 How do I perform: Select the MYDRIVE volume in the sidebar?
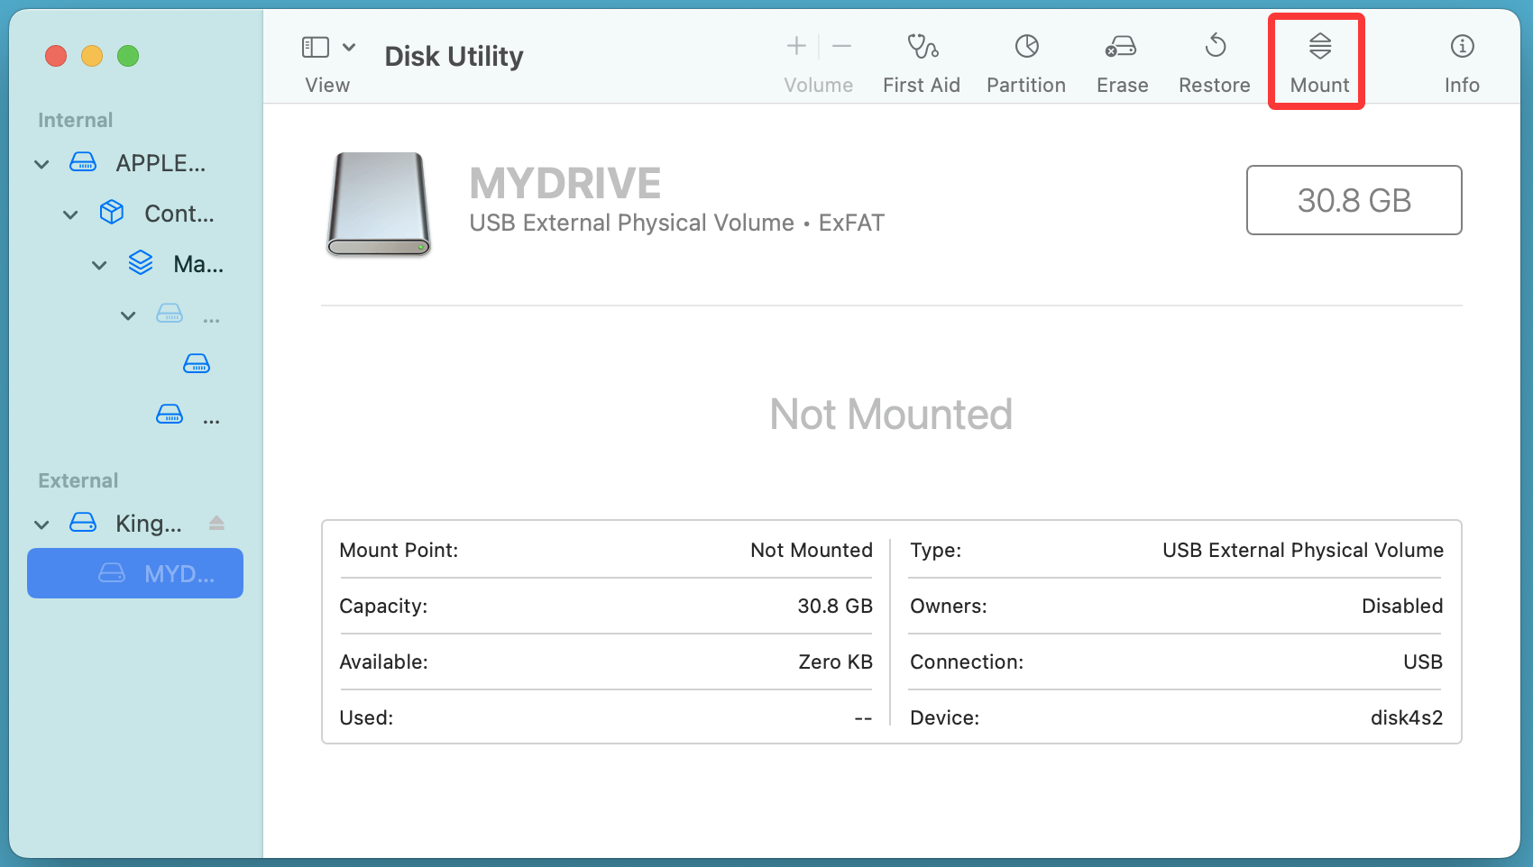tap(135, 573)
